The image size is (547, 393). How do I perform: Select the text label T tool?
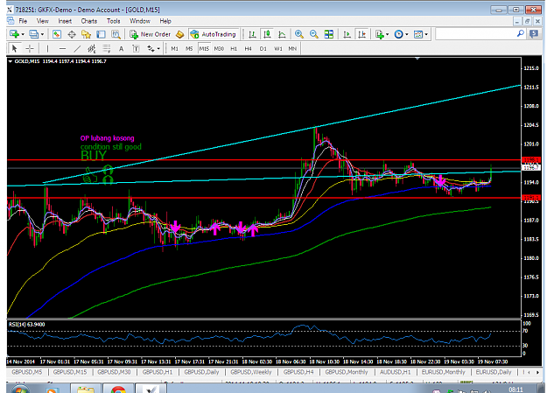[136, 48]
